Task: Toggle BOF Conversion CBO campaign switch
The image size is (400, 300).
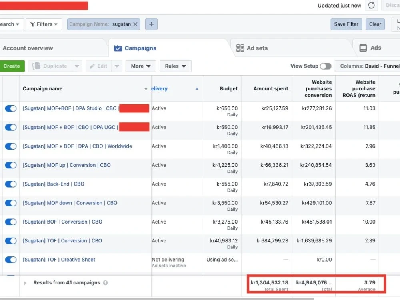Action: pos(11,222)
